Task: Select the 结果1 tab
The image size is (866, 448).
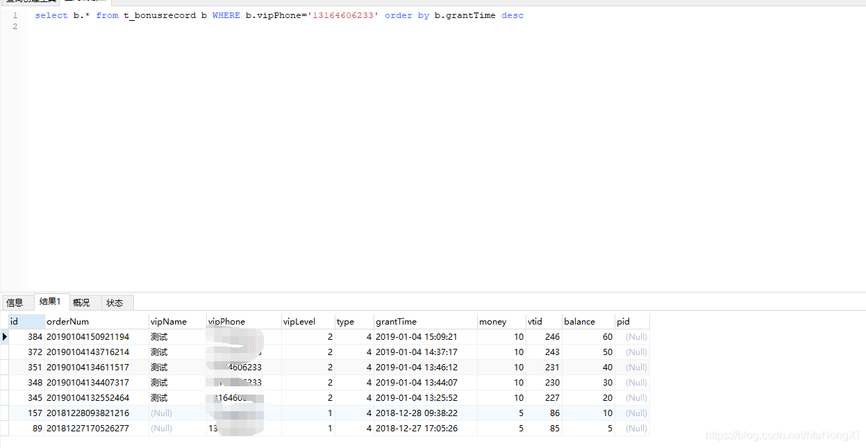Action: 49,302
